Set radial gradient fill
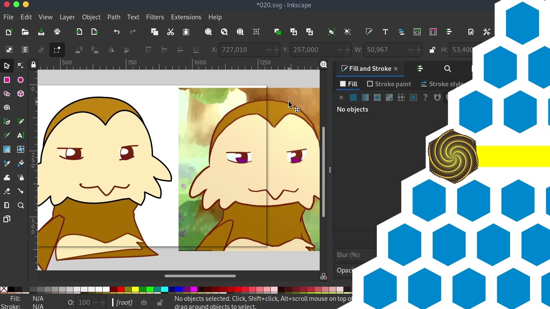This screenshot has width=550, height=309. 377,97
